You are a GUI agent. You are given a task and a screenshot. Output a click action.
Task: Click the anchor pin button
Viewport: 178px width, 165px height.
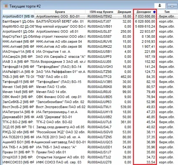coord(160,6)
